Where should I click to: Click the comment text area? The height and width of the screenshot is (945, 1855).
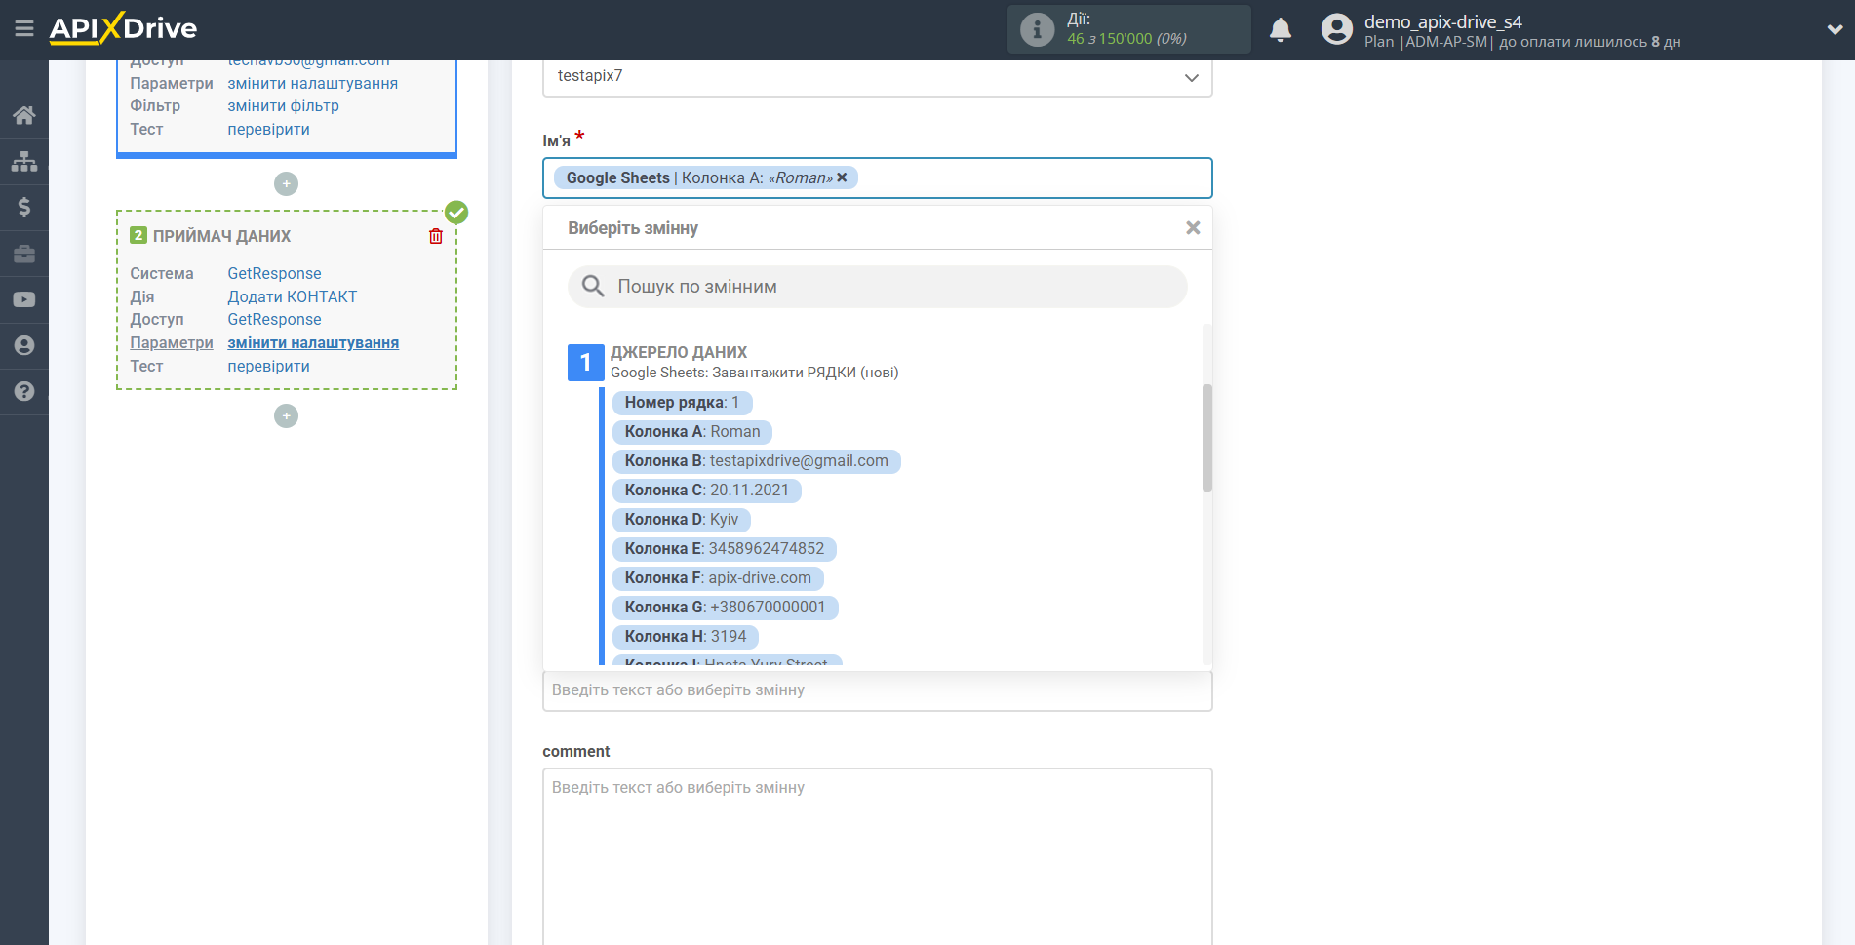(x=878, y=856)
